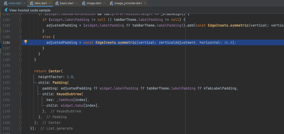
Task: Click the fold end marker on line 1200
Action: (x=20, y=123)
